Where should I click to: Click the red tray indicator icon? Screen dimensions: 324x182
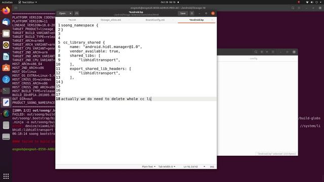[x=299, y=2]
